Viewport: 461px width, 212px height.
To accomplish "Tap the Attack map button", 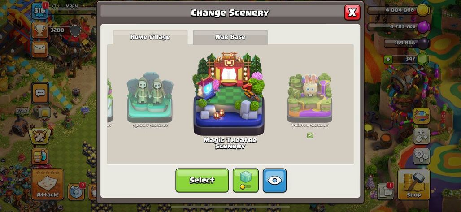I will [48, 184].
